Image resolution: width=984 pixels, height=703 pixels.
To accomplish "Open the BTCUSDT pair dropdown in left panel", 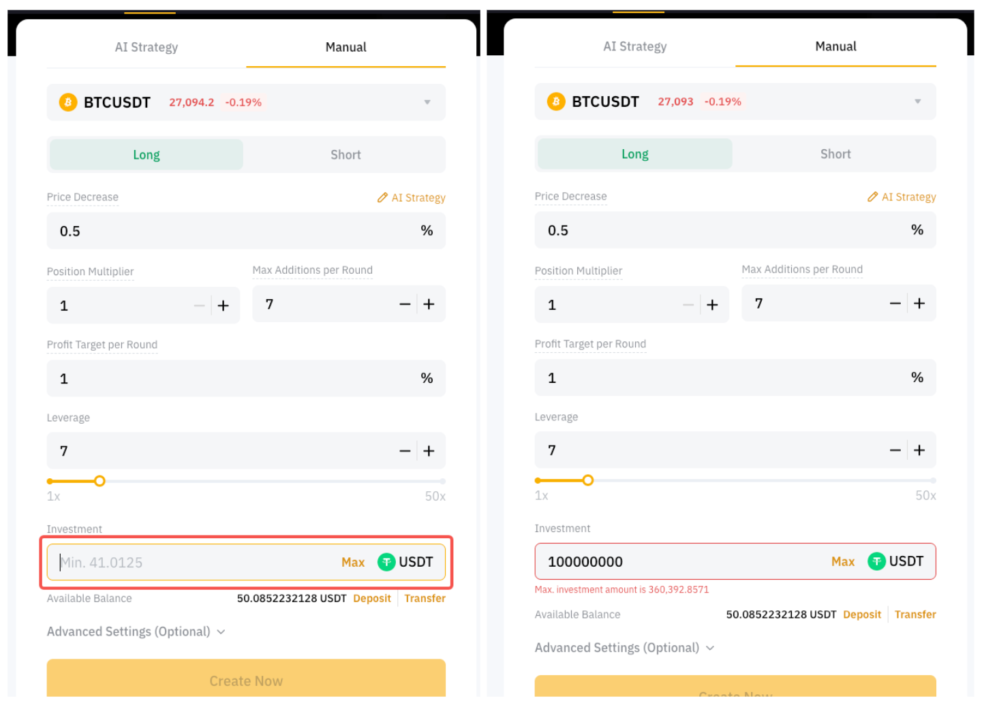I will point(427,102).
